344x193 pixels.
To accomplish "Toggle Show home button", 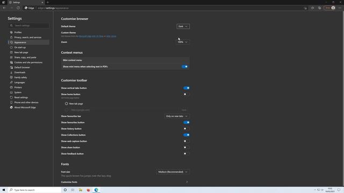I will (187, 94).
